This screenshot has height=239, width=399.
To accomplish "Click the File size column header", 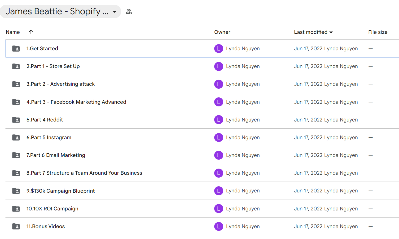I will (378, 32).
